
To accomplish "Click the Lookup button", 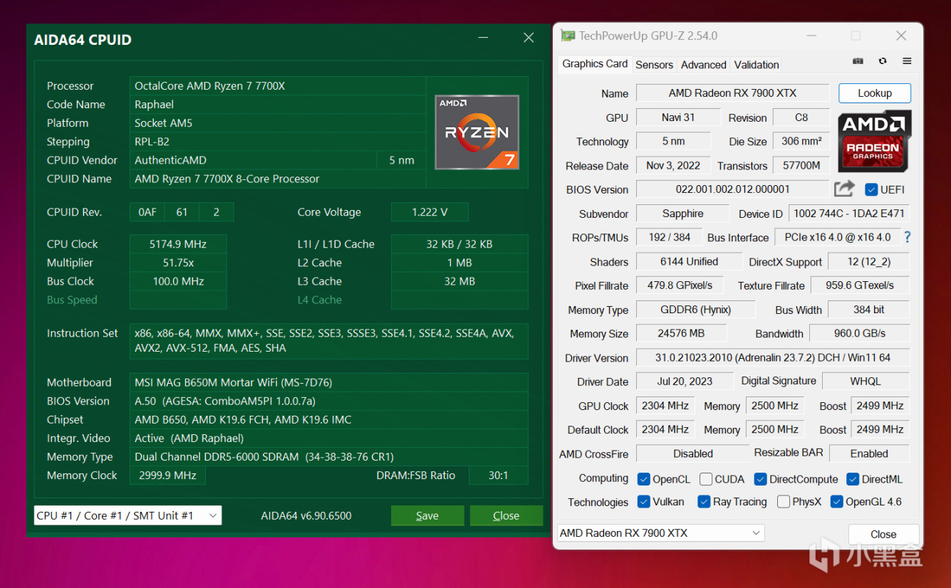I will [875, 93].
